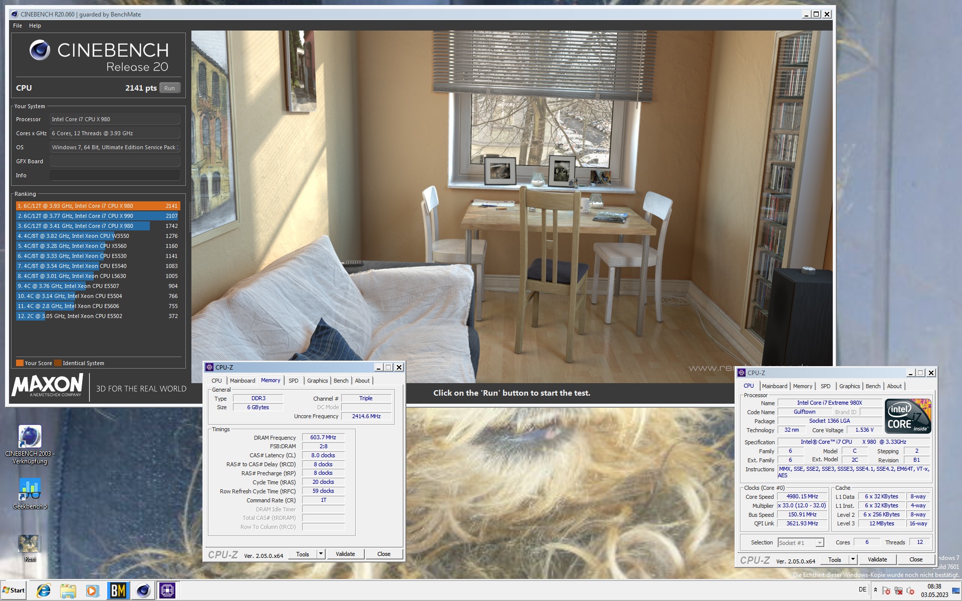Click Tools button in right CPU-Z window
Viewport: 962px width, 601px height.
pos(835,559)
